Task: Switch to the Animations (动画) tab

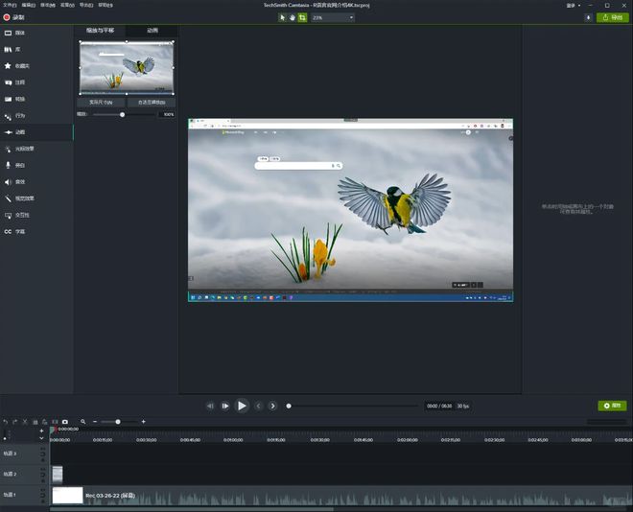Action: [x=152, y=31]
